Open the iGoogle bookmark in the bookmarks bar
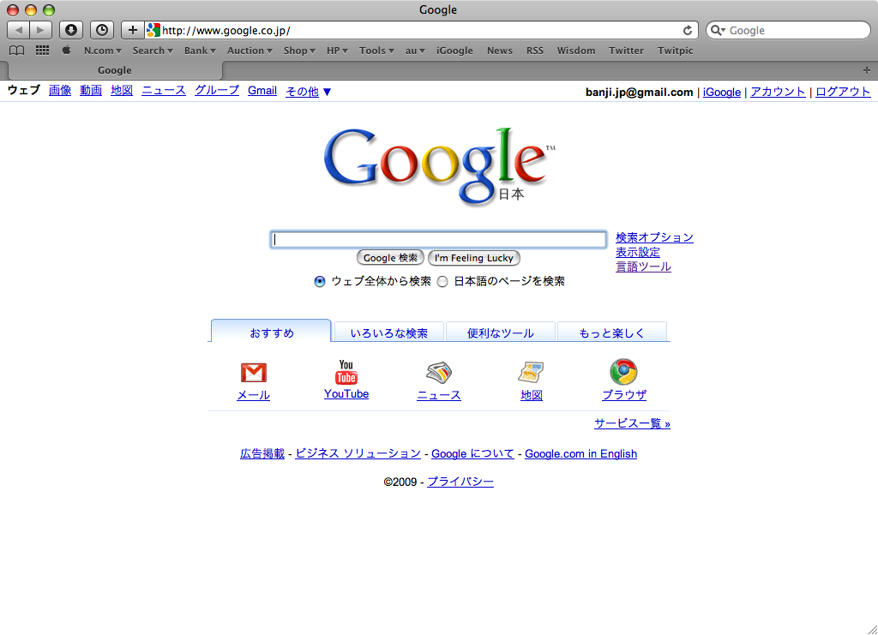 (x=454, y=51)
